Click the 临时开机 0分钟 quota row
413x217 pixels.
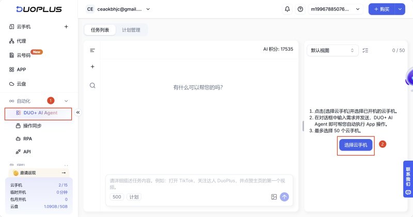(x=39, y=192)
